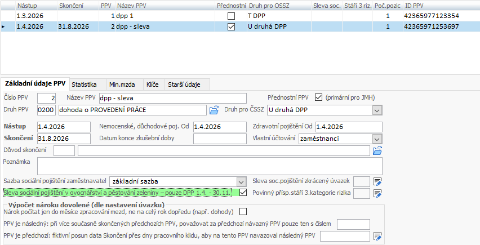This screenshot has width=480, height=245.
Task: Uncheck Sleva sociální pojištění v ovocnářství checkbox
Action: 243,193
